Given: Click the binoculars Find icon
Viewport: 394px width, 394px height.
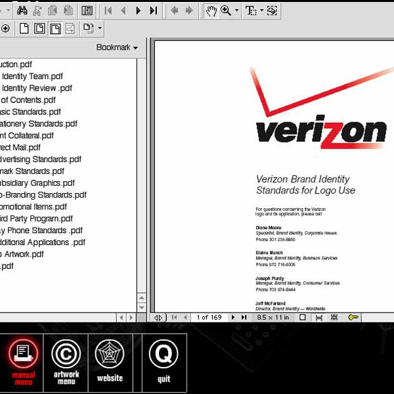Looking at the screenshot, I should click(x=22, y=11).
